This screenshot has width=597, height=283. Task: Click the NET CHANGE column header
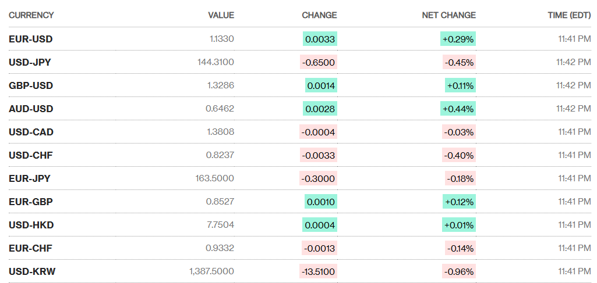448,15
